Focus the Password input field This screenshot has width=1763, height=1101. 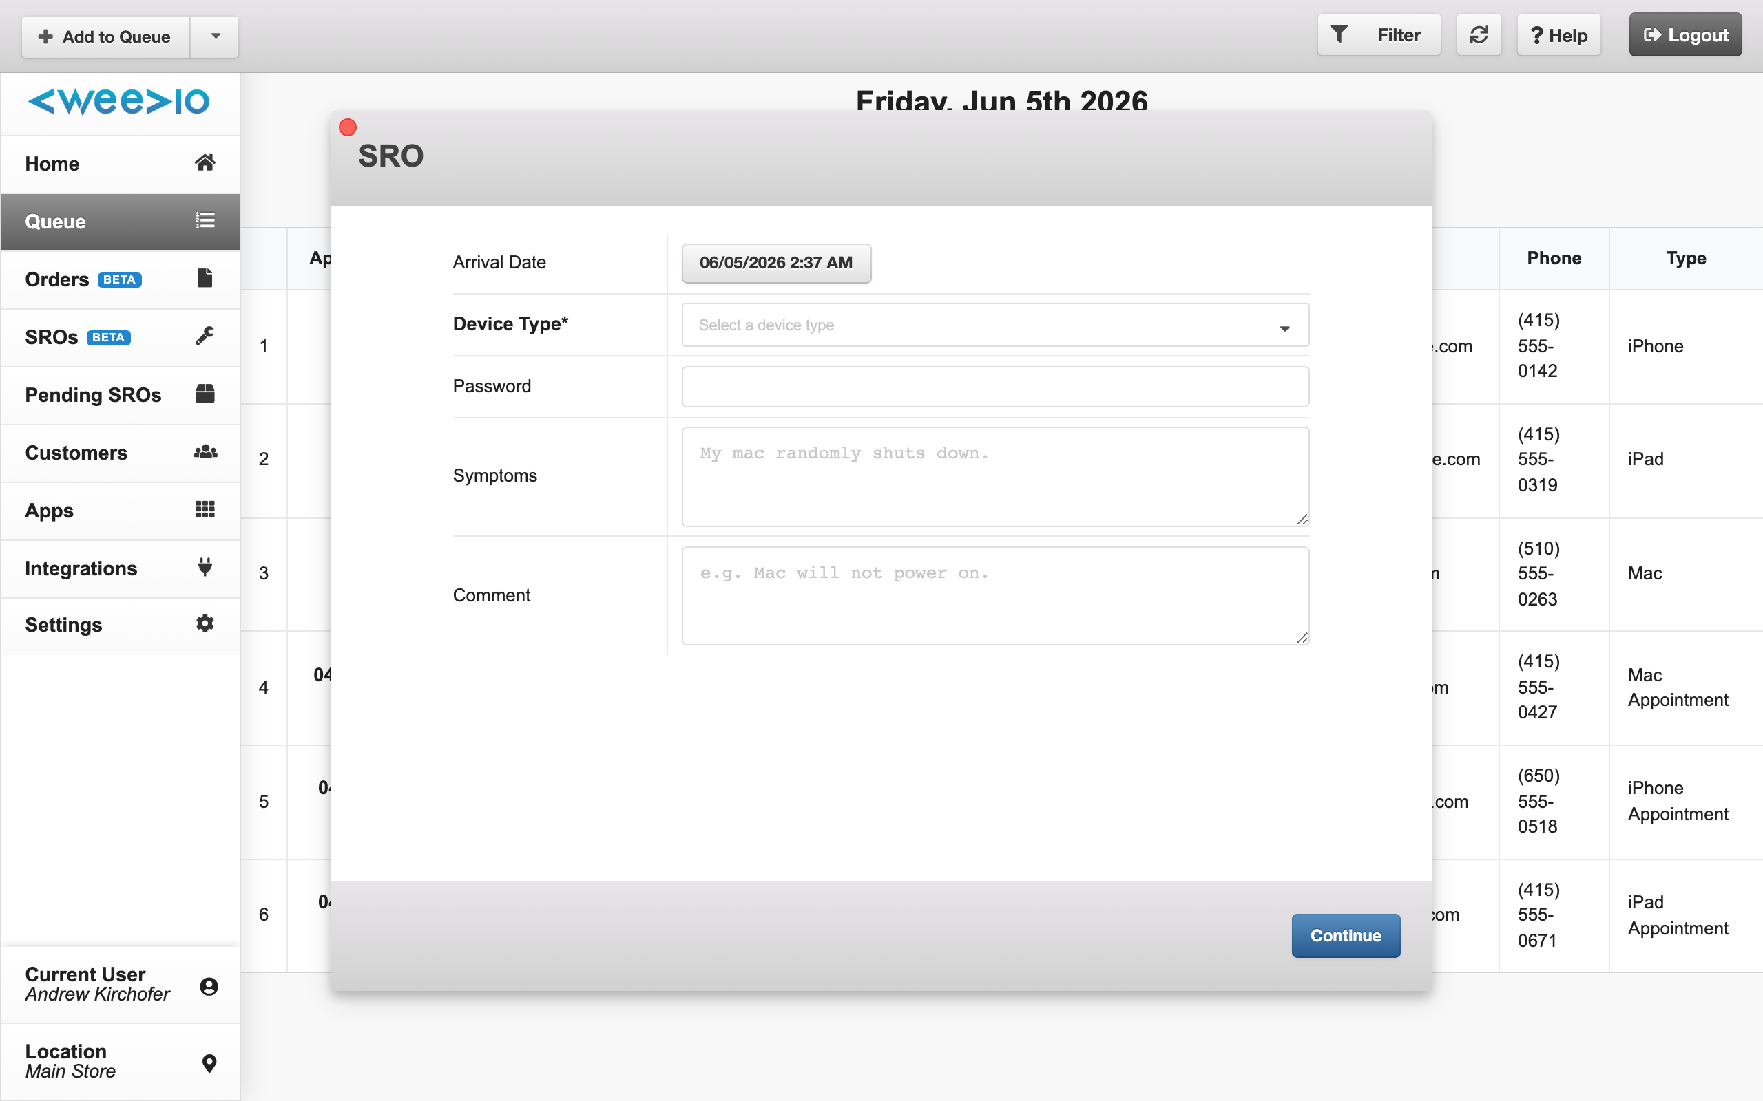click(x=995, y=386)
